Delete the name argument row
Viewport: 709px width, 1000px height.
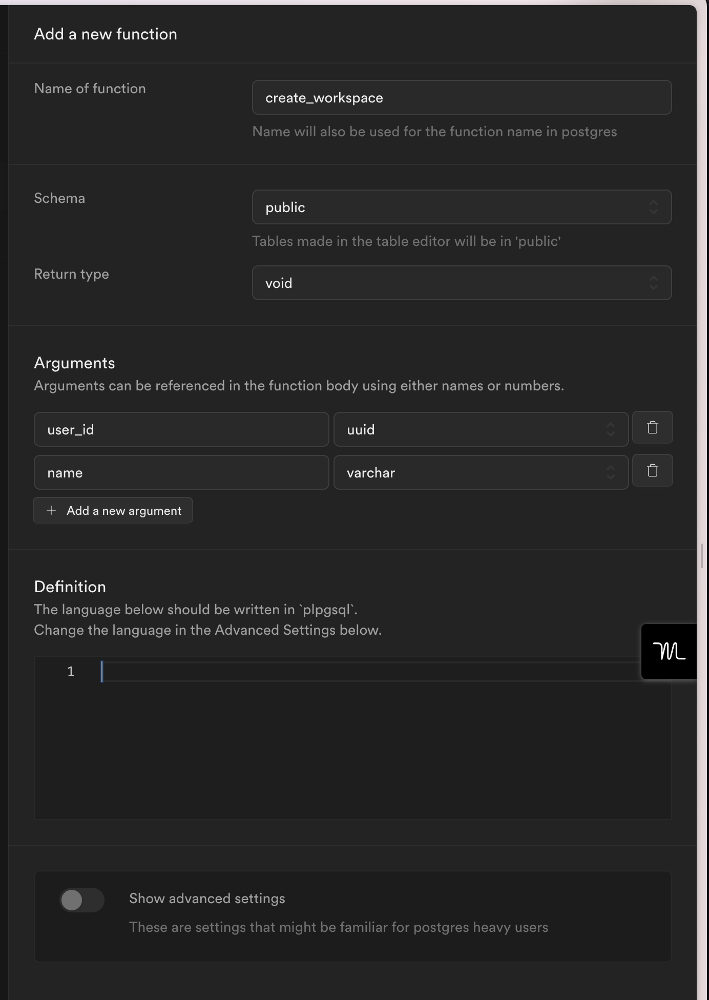coord(652,471)
